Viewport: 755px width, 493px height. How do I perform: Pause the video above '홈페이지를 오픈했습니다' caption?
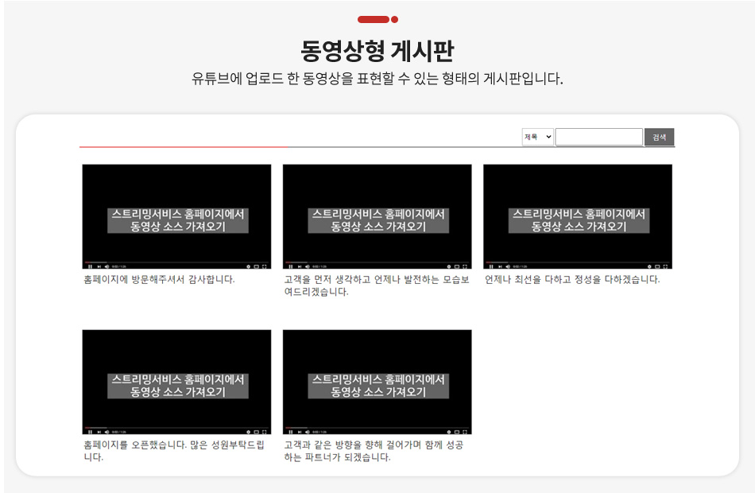pyautogui.click(x=90, y=432)
